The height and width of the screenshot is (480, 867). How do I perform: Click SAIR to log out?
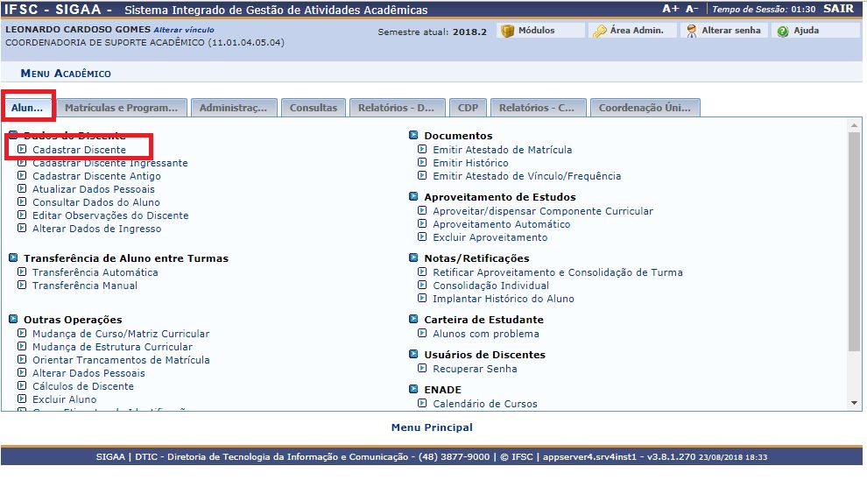click(838, 9)
